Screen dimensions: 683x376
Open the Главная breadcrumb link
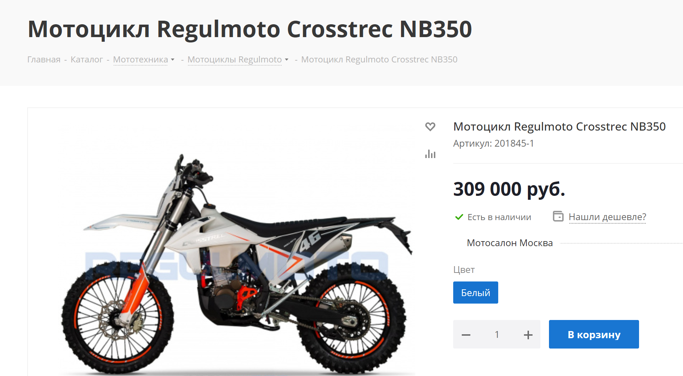[44, 59]
